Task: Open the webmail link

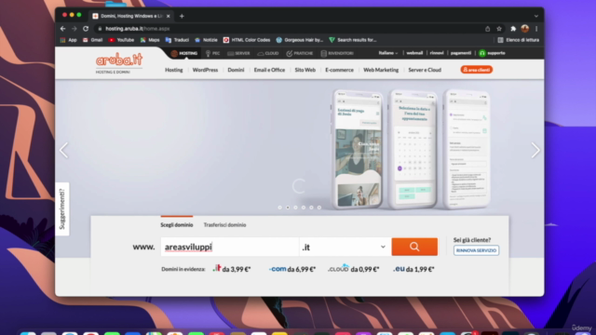Action: click(x=414, y=53)
